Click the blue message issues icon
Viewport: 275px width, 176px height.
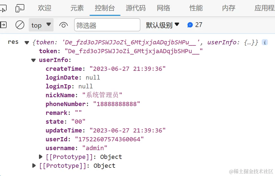[190, 25]
